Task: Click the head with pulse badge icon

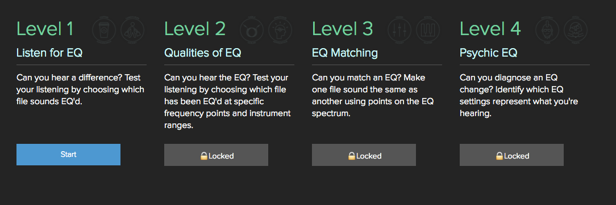Action: tap(280, 29)
